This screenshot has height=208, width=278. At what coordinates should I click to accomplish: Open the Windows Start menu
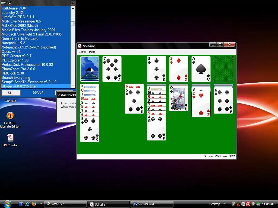pos(7,204)
